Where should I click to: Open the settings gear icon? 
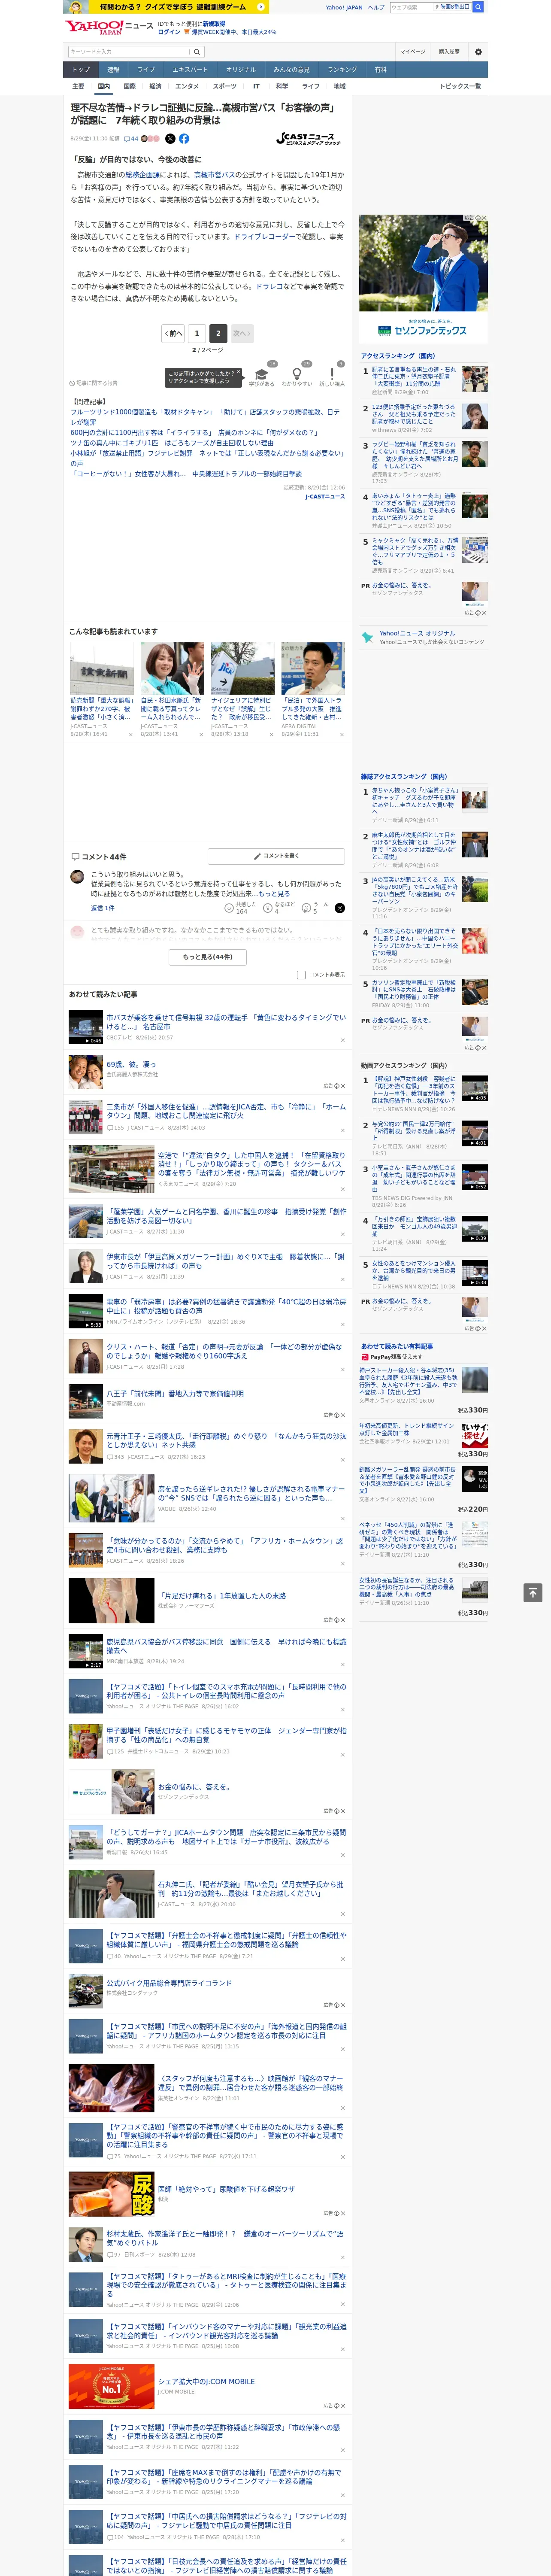[478, 51]
